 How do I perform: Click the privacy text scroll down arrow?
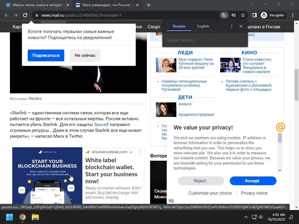280,170
